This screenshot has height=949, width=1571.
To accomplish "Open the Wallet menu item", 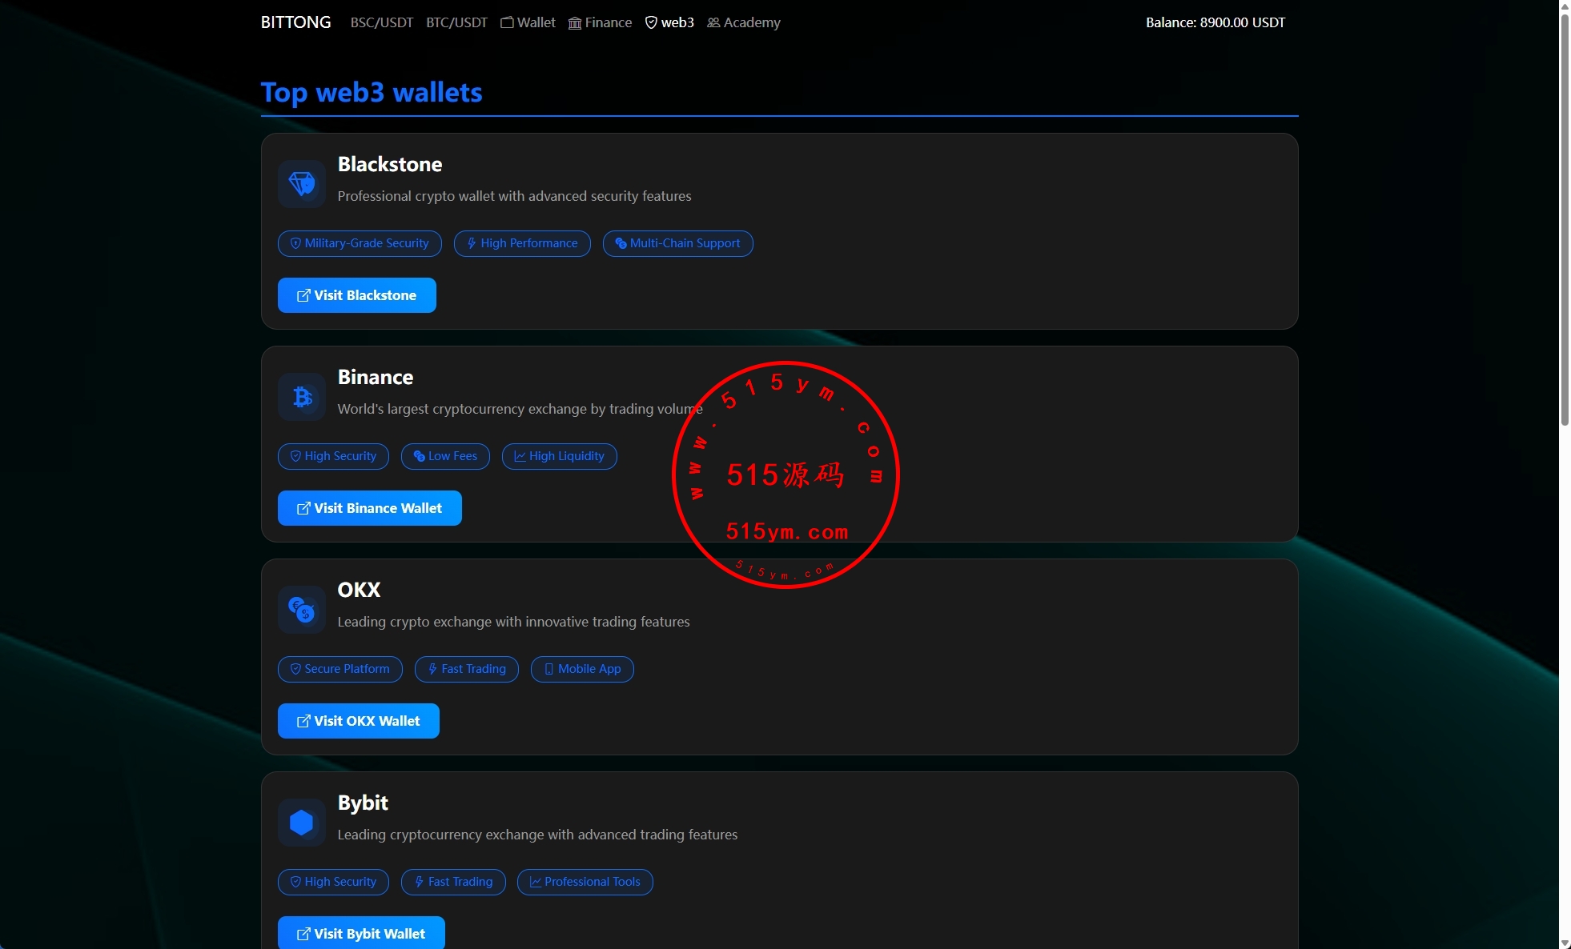I will point(528,22).
